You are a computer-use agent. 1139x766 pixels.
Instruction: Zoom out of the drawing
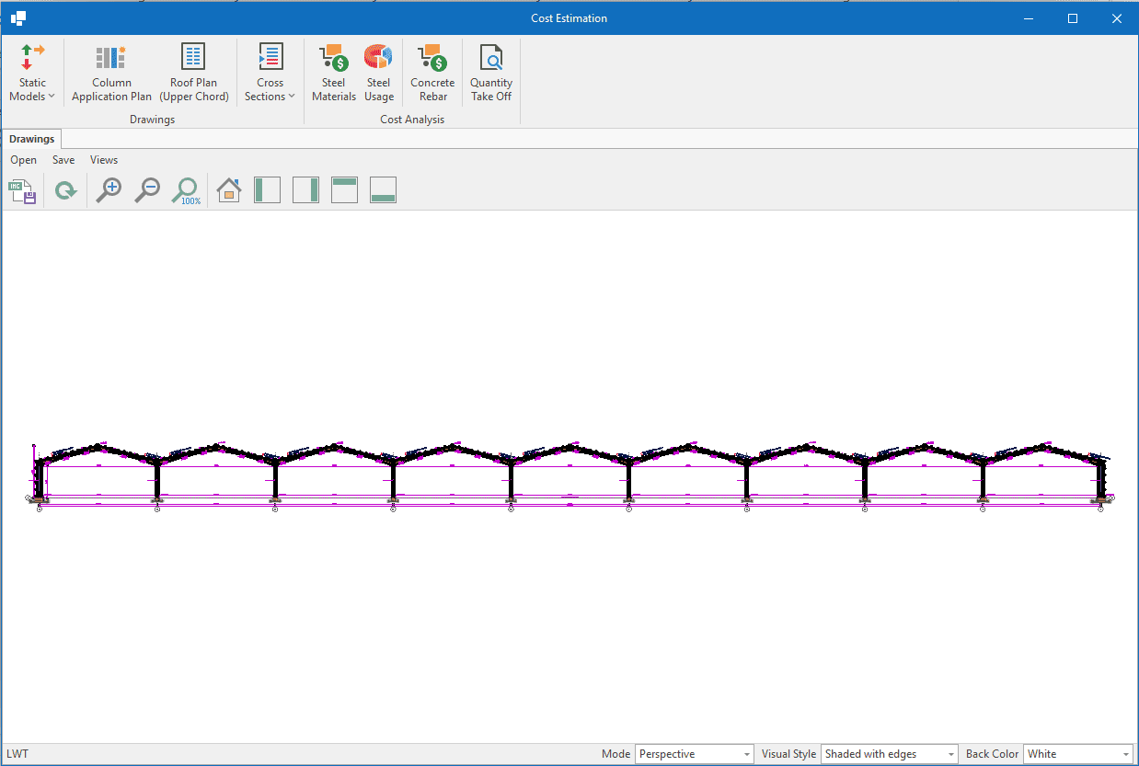click(x=147, y=190)
